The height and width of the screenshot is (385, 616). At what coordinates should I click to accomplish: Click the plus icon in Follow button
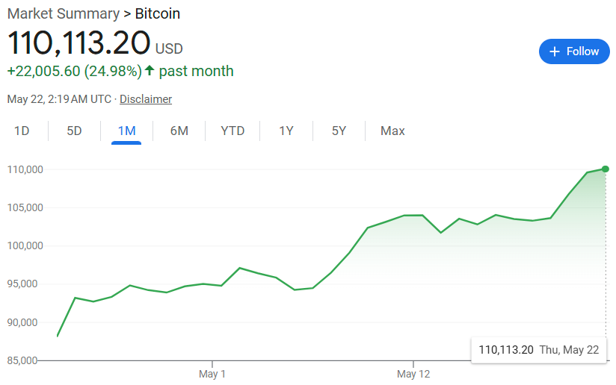pos(554,51)
